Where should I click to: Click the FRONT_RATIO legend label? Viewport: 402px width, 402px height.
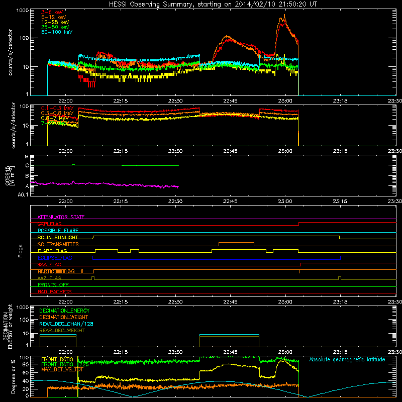pyautogui.click(x=57, y=359)
